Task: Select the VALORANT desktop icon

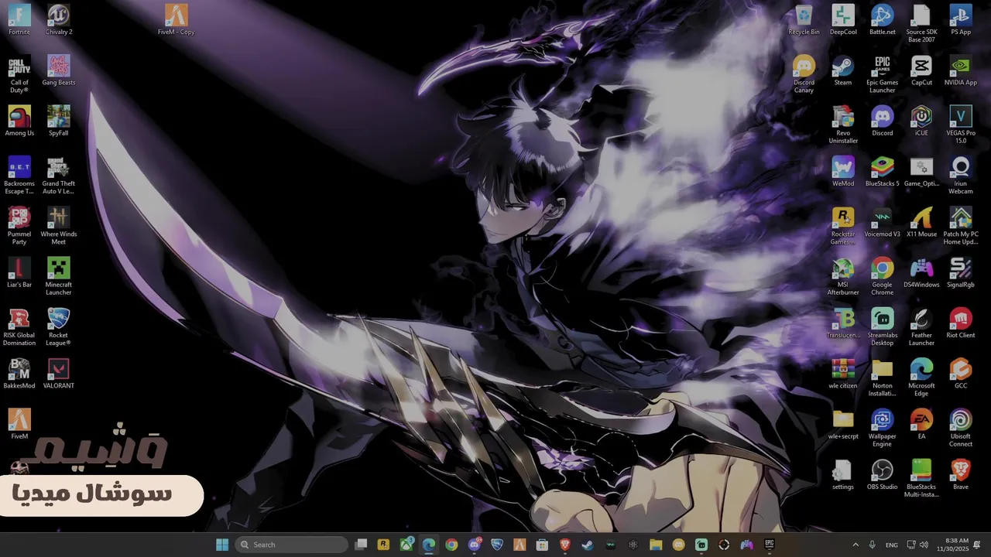Action: coord(59,374)
